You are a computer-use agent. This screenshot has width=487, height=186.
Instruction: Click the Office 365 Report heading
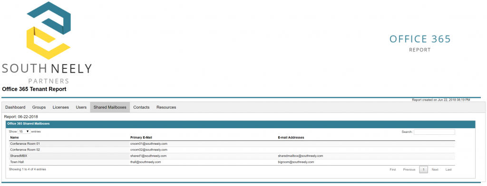[420, 43]
